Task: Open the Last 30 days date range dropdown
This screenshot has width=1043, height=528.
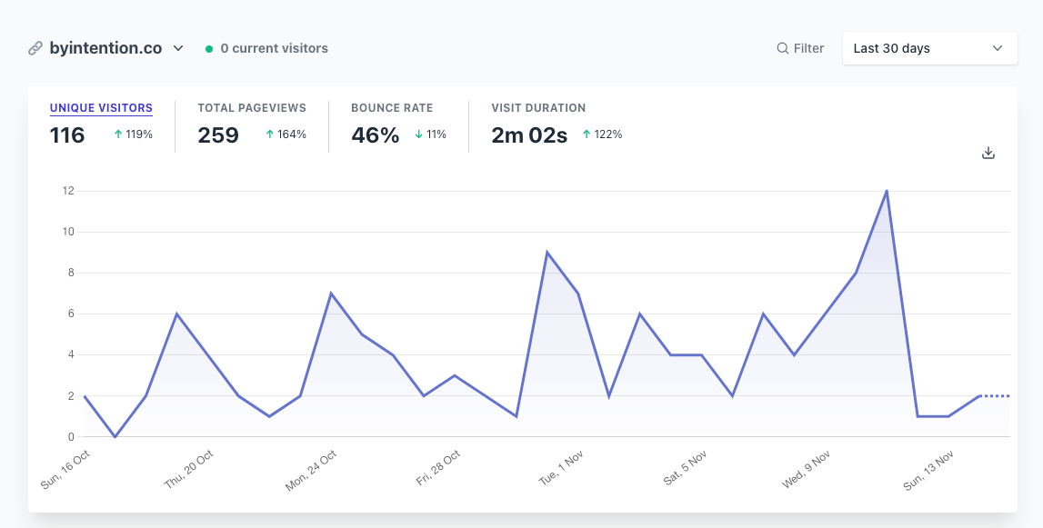Action: coord(930,48)
